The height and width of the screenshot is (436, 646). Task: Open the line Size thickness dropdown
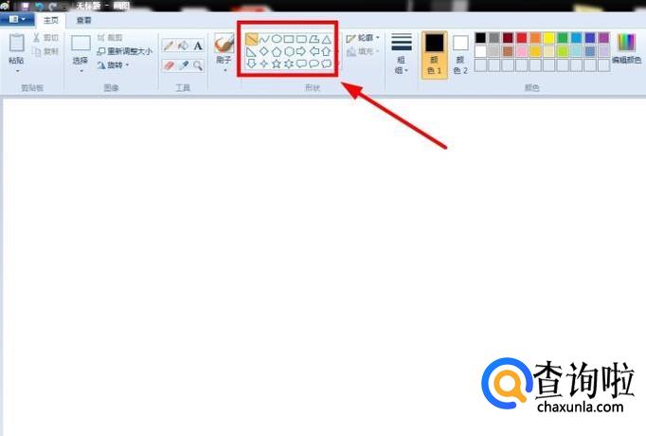402,53
